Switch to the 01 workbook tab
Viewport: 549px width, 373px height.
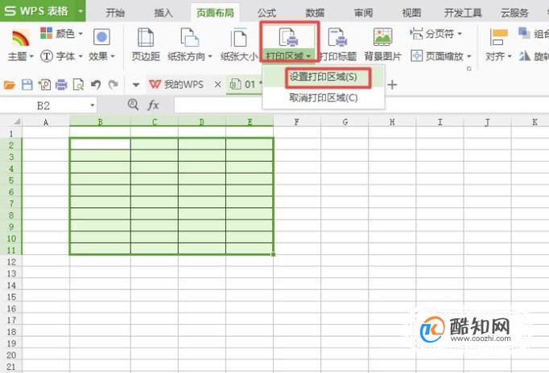(x=246, y=84)
